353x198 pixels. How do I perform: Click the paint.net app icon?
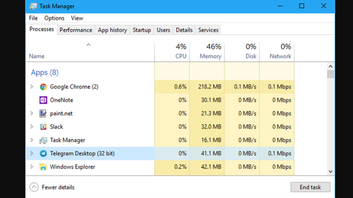[x=43, y=114]
